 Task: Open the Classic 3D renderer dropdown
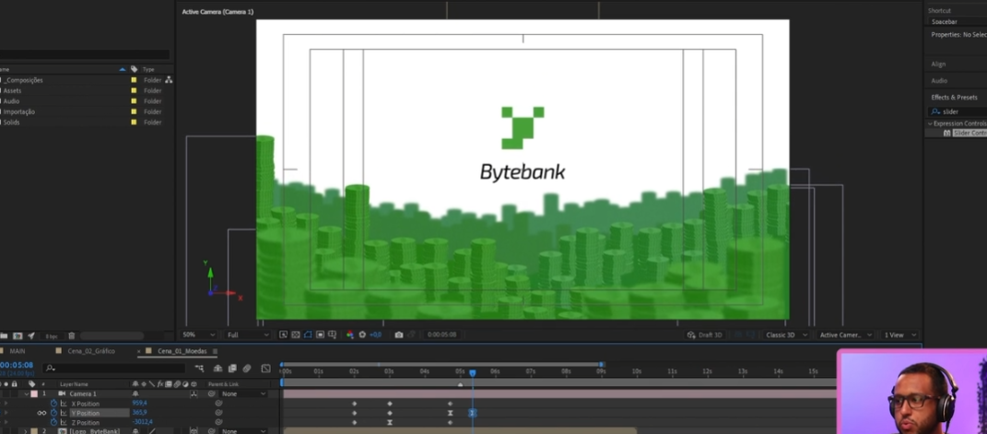point(785,334)
